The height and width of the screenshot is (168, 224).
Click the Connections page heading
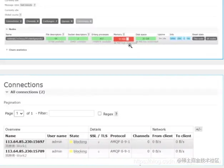click(24, 85)
